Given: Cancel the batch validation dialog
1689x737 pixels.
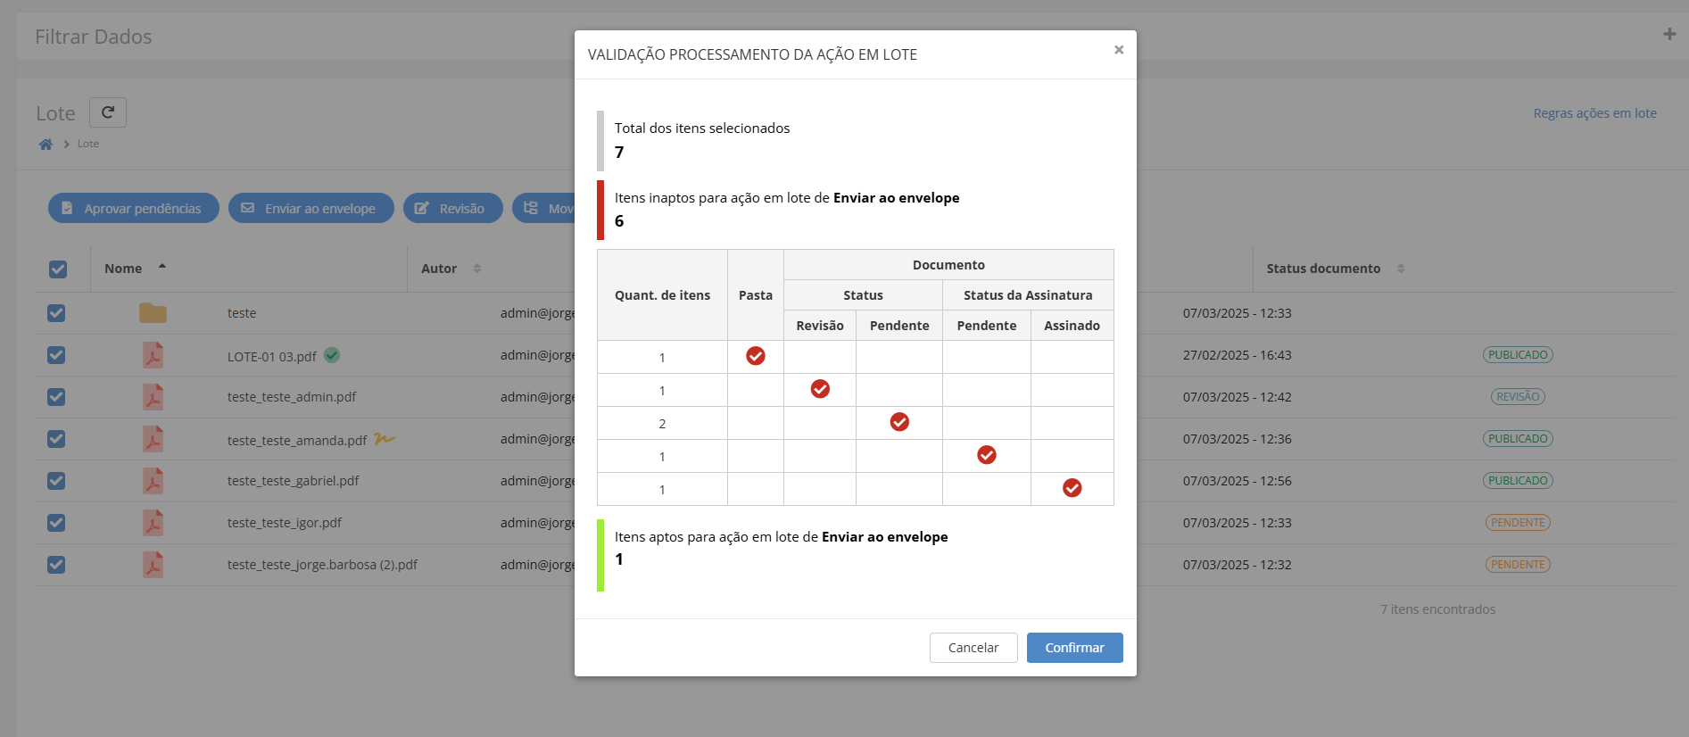Looking at the screenshot, I should click(x=973, y=648).
